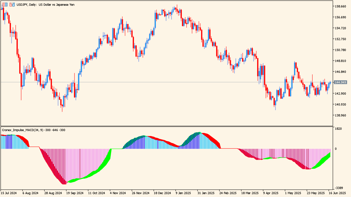Click the 9 Jan 2025 date label
Viewport: 351px width, 197px height.
183,193
